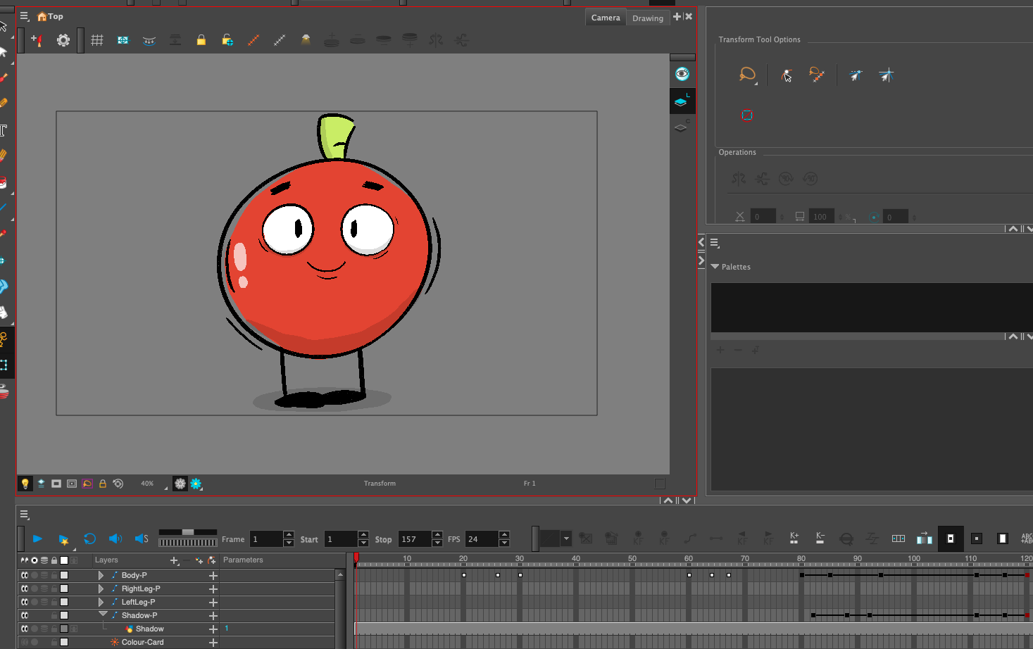Switch to the Drawing tab
The width and height of the screenshot is (1033, 649).
(648, 18)
